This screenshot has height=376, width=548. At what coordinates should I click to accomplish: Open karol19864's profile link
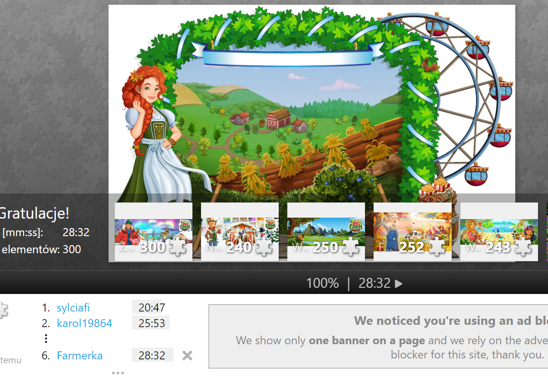pos(84,323)
